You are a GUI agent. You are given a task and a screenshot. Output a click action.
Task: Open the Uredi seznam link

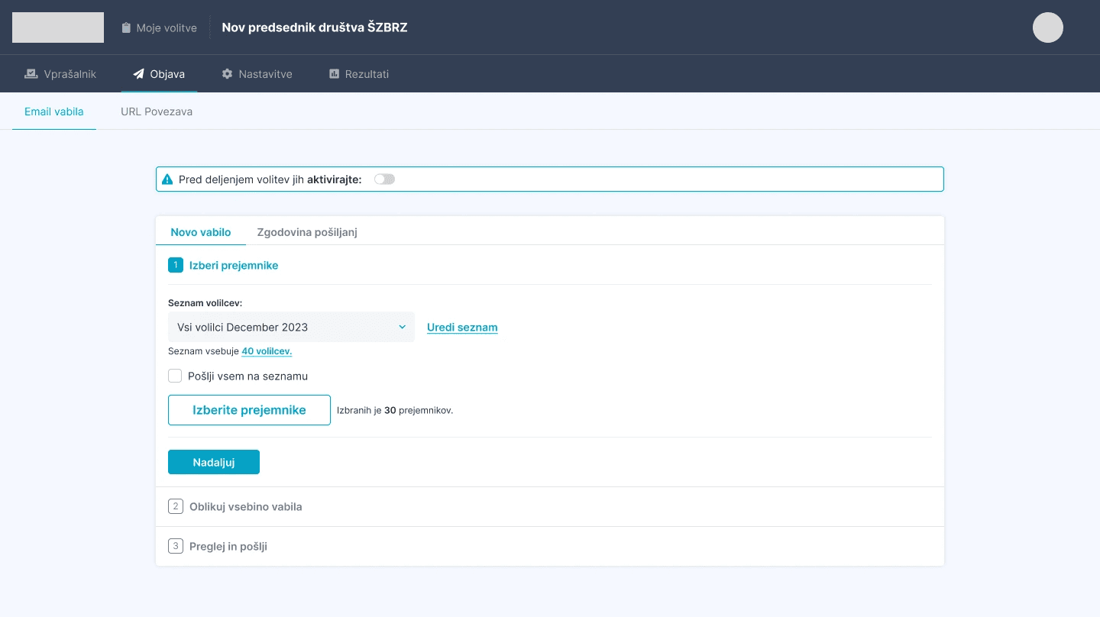tap(462, 327)
